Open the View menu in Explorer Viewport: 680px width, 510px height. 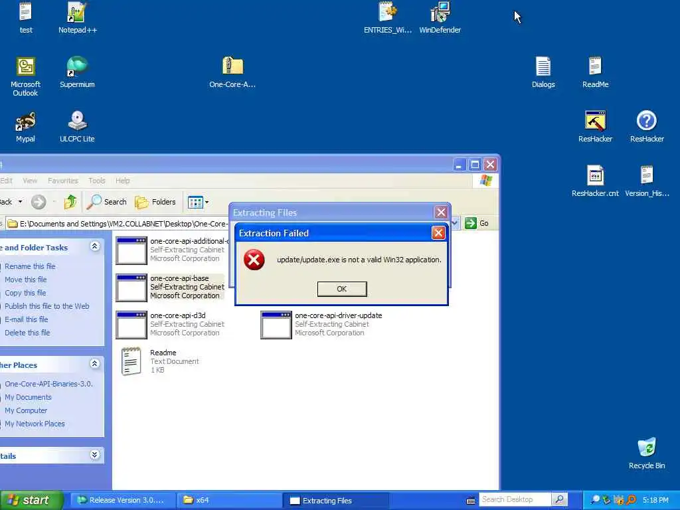30,181
